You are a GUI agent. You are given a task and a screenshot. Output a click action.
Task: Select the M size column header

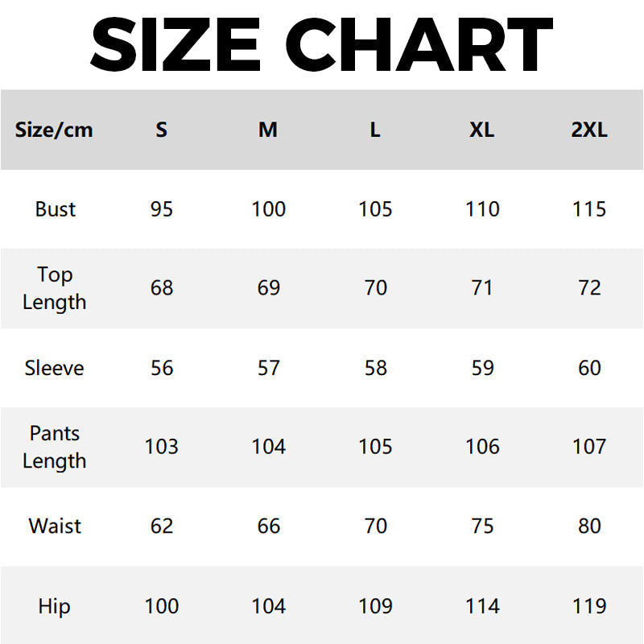(x=268, y=130)
